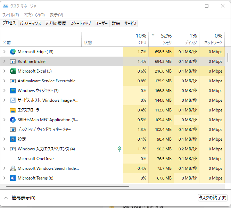Image resolution: width=231 pixels, height=208 pixels.
Task: Switch to the アプリの履歴 tab
Action: 55,23
